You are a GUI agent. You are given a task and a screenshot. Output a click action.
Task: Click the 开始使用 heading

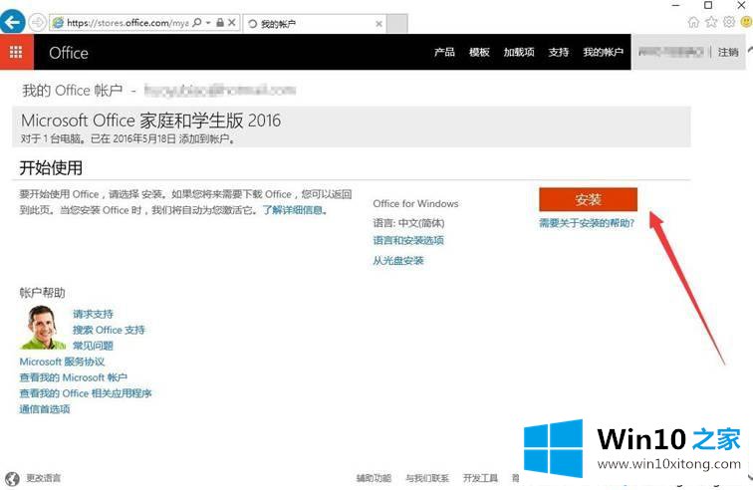point(51,167)
